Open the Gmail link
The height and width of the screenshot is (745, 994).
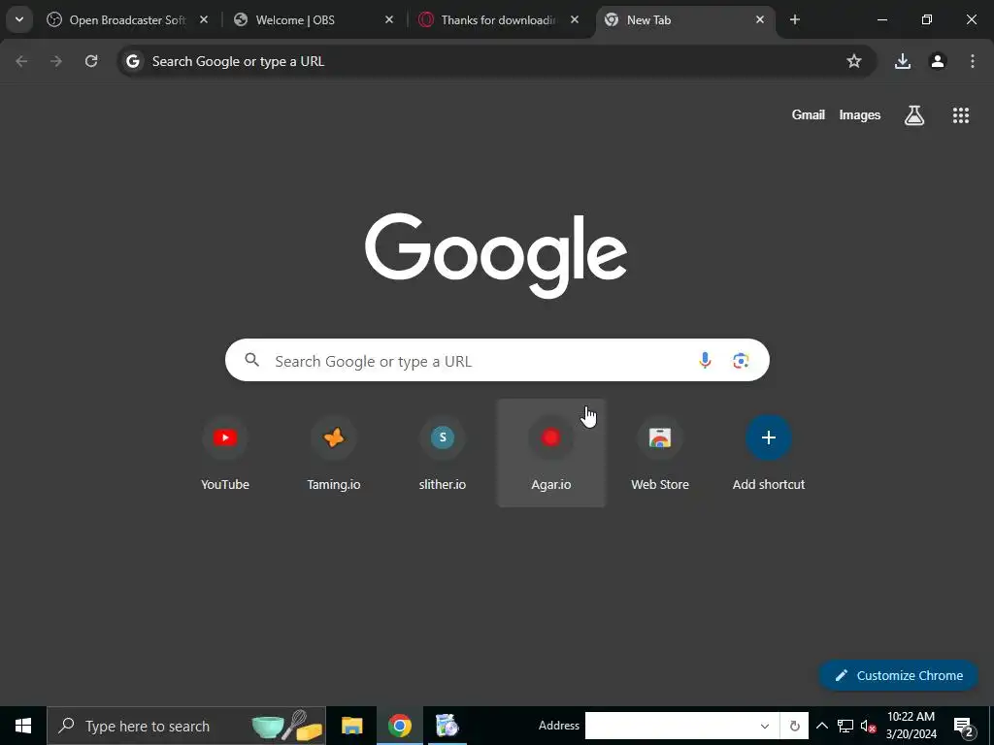pyautogui.click(x=809, y=114)
